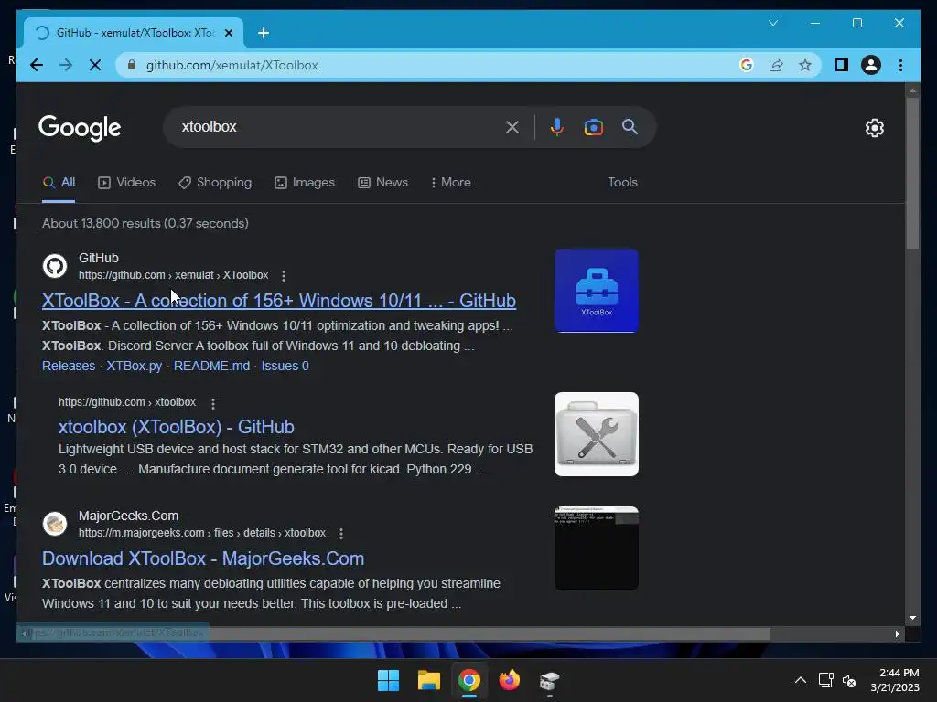Open the tab search dropdown chevron
This screenshot has height=702, width=937.
[772, 23]
